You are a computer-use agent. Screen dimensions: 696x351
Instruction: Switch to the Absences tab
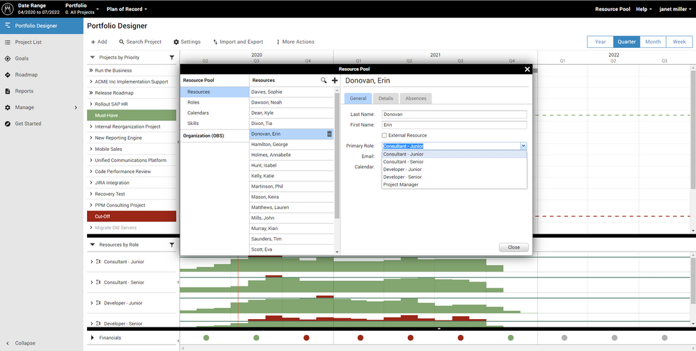coord(416,99)
